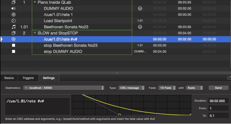The width and height of the screenshot is (231, 124).
Task: Switch to the Basics tab
Action: pos(9,78)
